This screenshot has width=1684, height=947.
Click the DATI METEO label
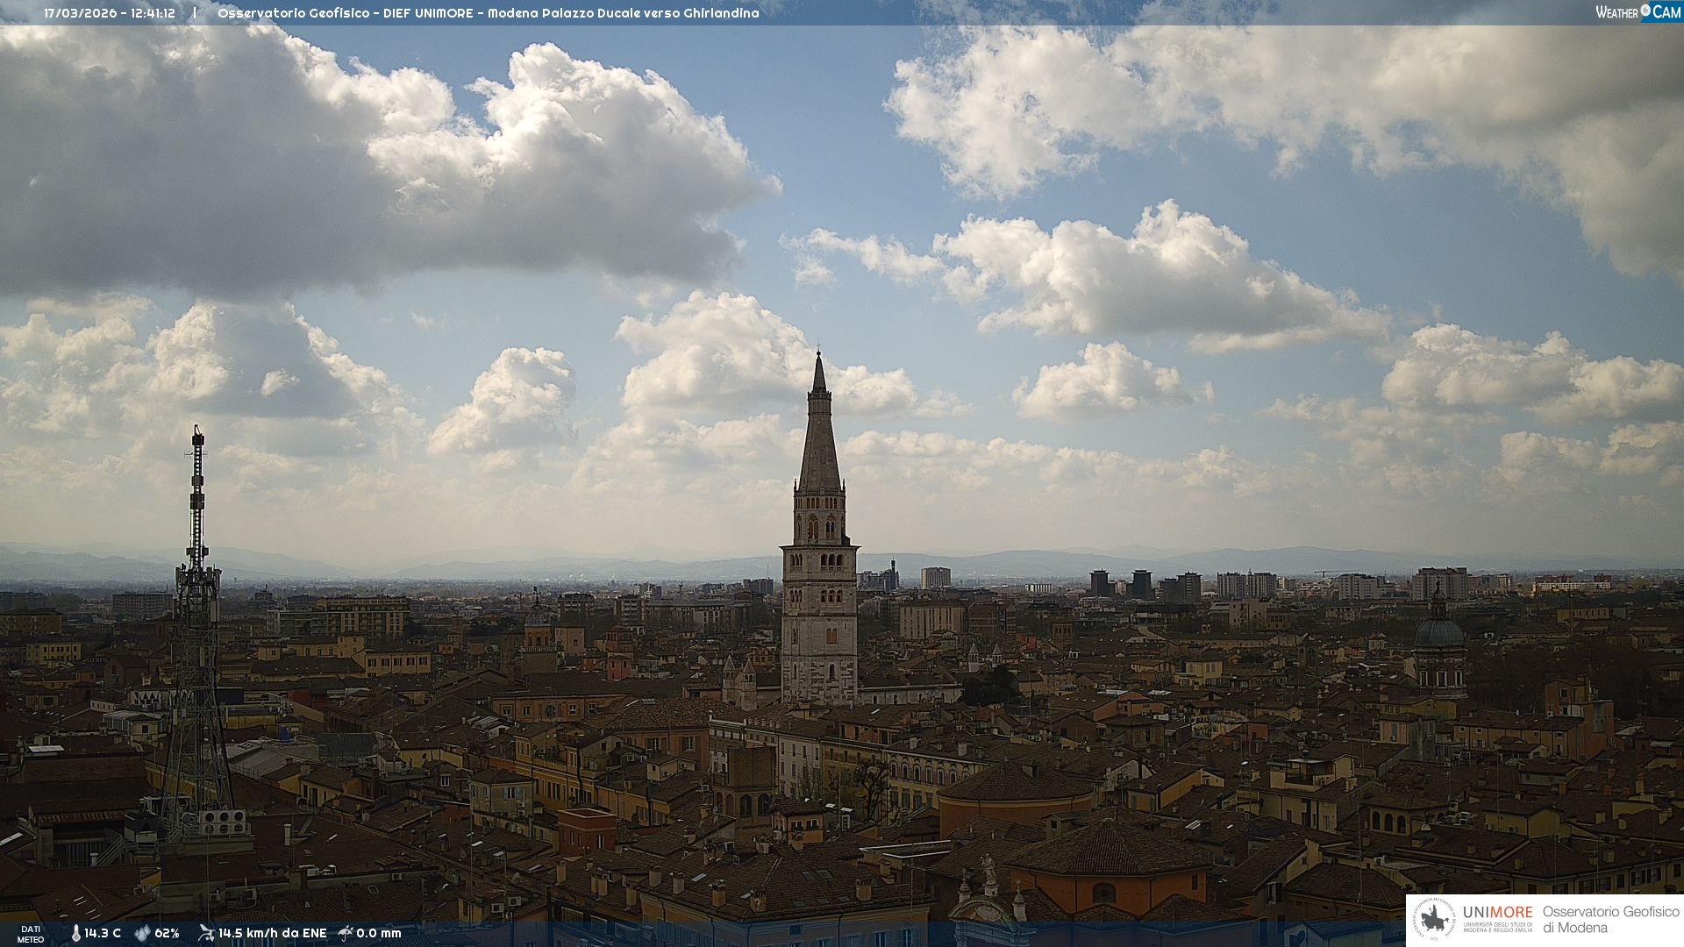[31, 934]
